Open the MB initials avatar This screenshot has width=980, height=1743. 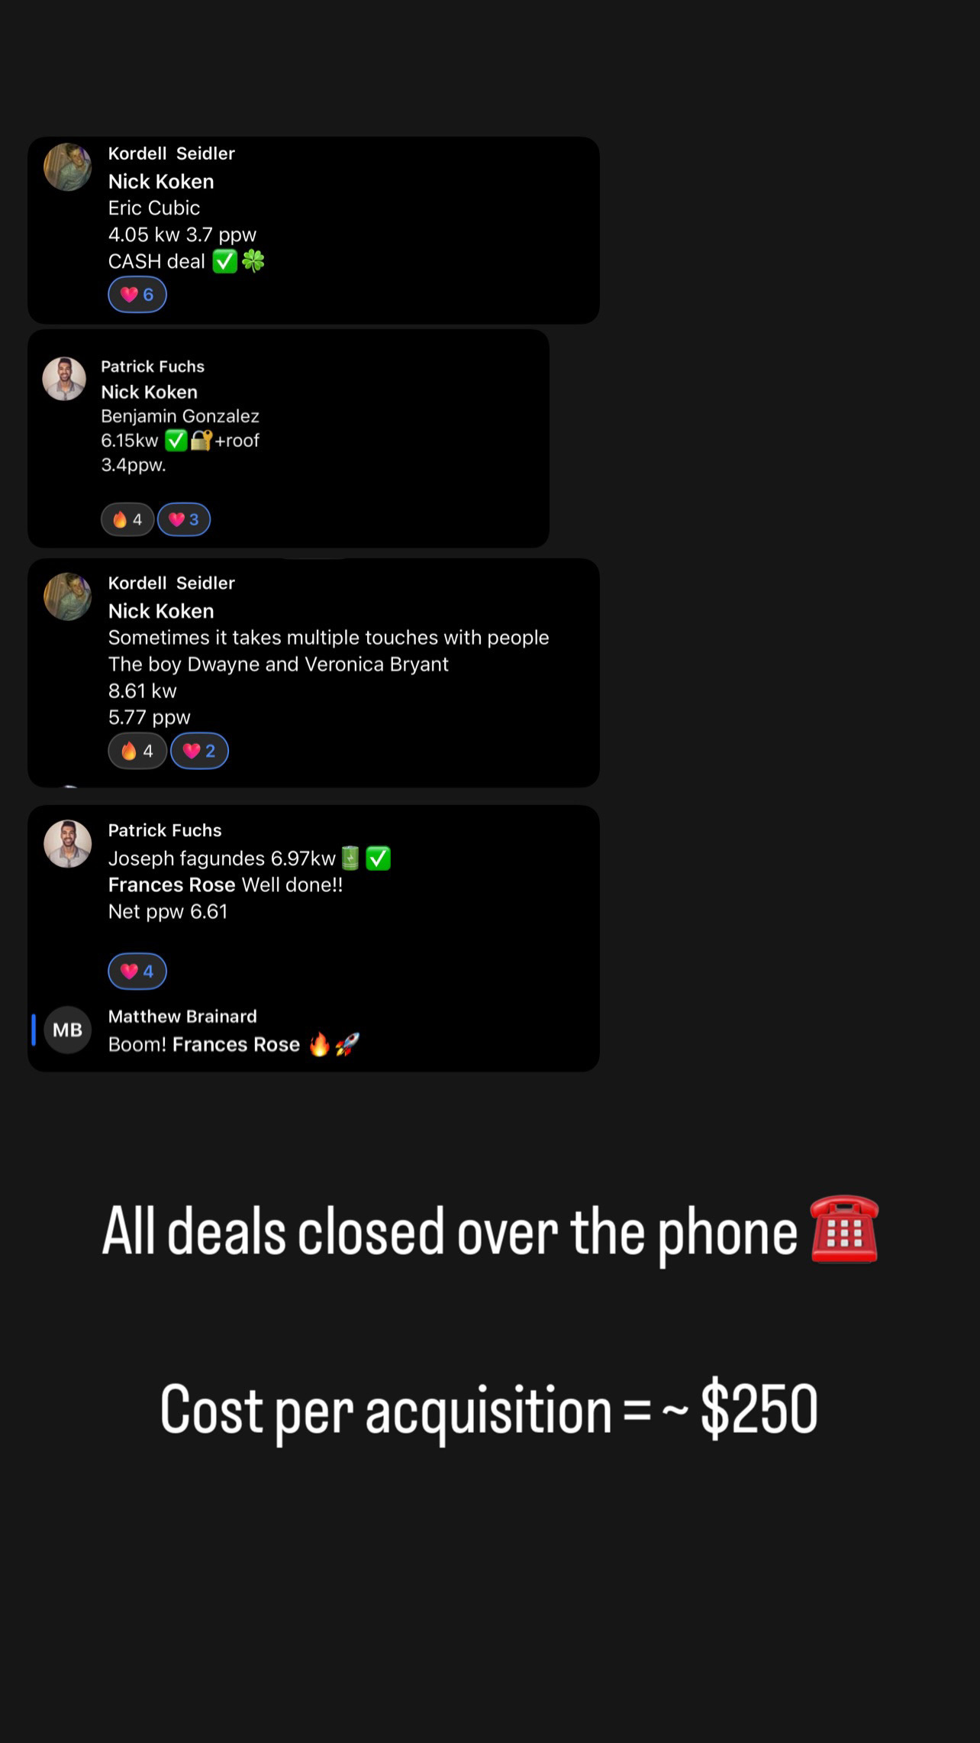pyautogui.click(x=67, y=1030)
